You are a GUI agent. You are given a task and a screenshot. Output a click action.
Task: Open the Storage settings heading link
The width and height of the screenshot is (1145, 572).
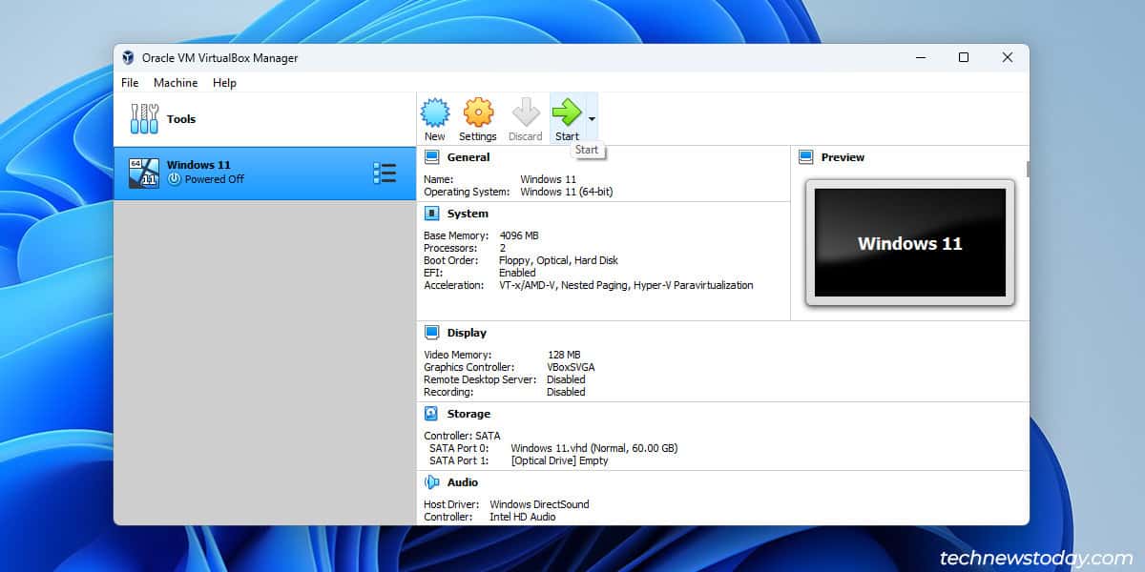[x=468, y=414]
